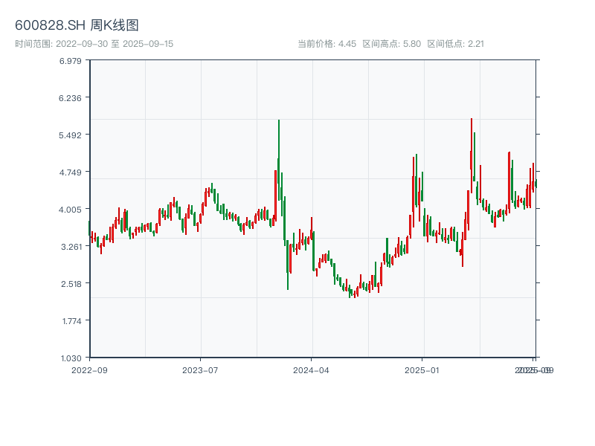
Task: Click x-axis date label 2023-07
Action: pos(200,370)
